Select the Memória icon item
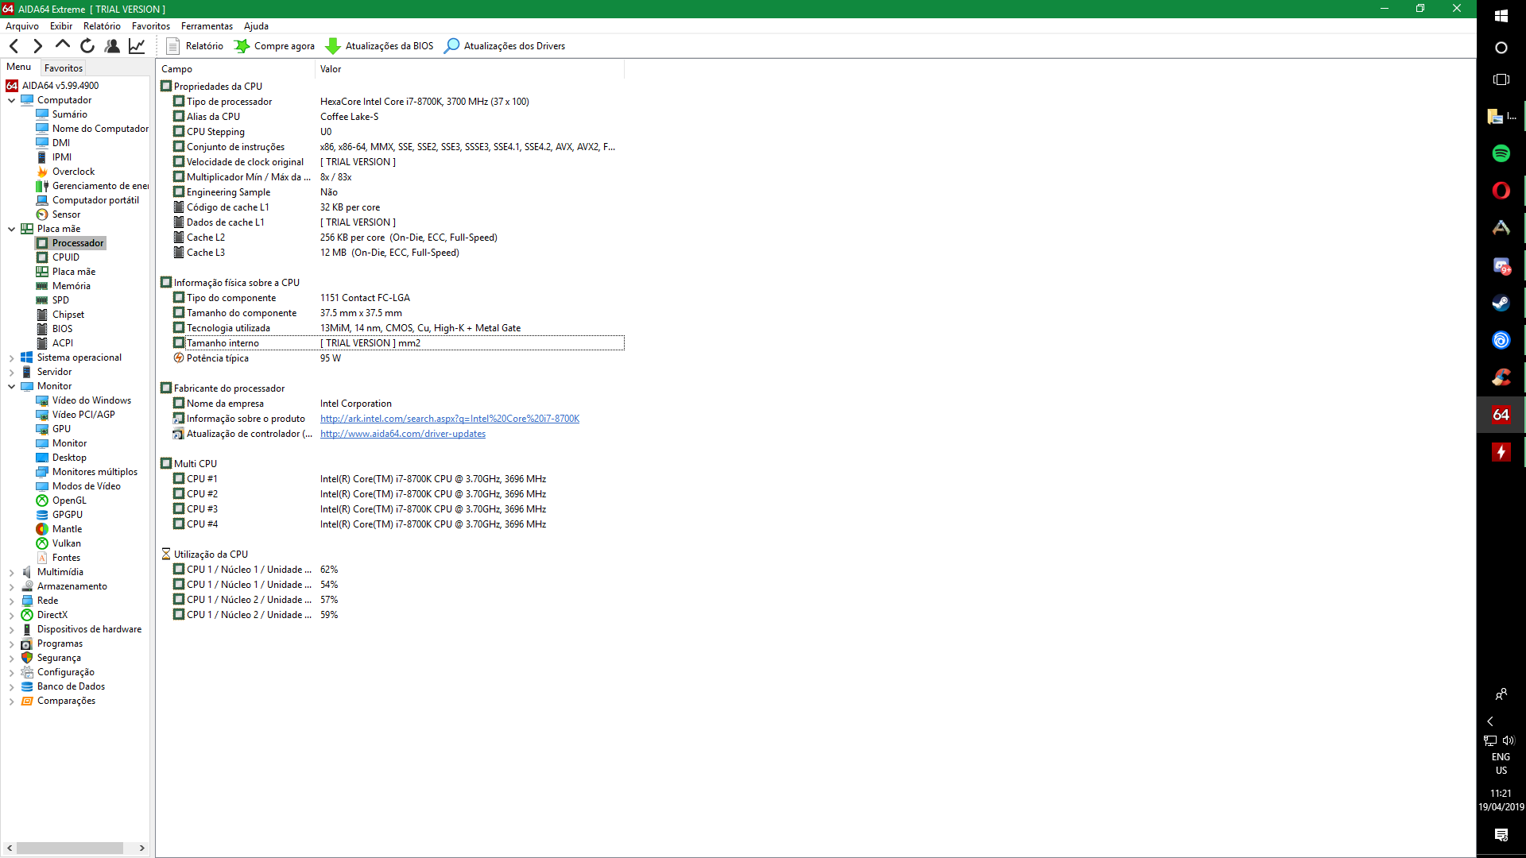The height and width of the screenshot is (858, 1526). pos(42,286)
